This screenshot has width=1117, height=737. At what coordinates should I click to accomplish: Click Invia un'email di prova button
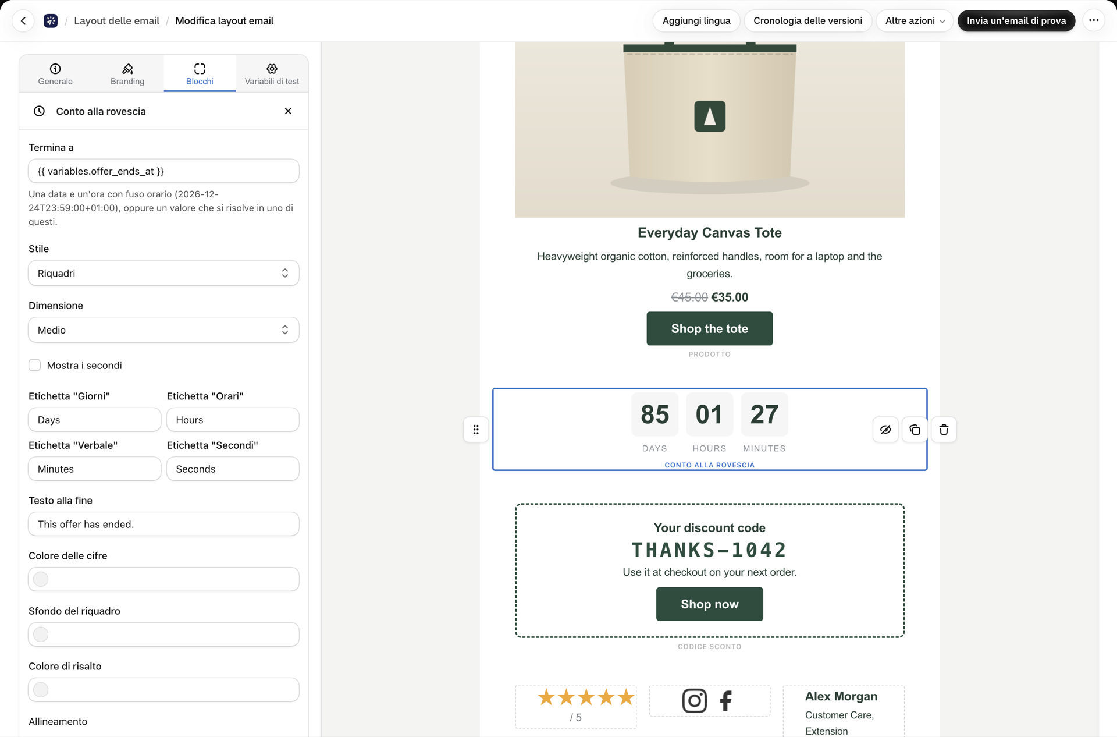point(1016,21)
